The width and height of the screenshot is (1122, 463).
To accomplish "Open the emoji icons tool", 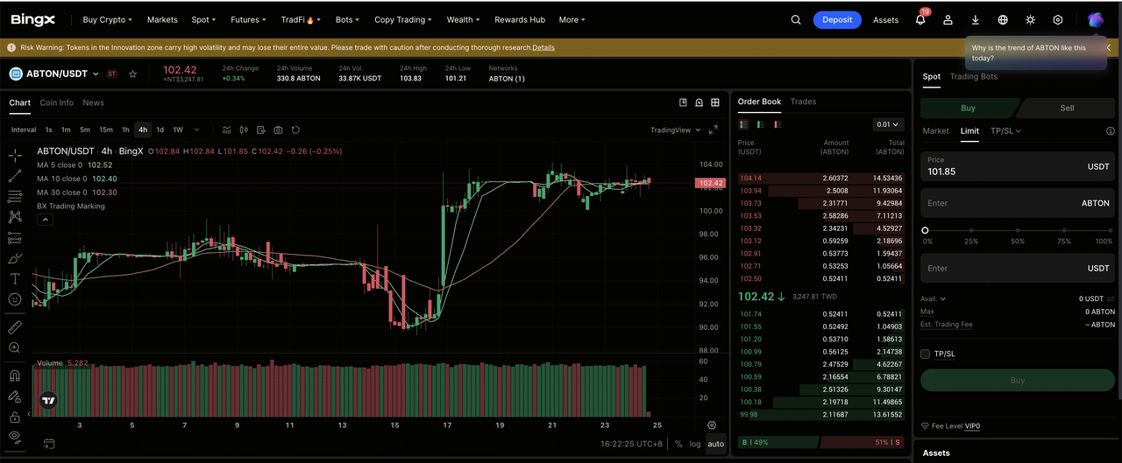I will point(15,299).
